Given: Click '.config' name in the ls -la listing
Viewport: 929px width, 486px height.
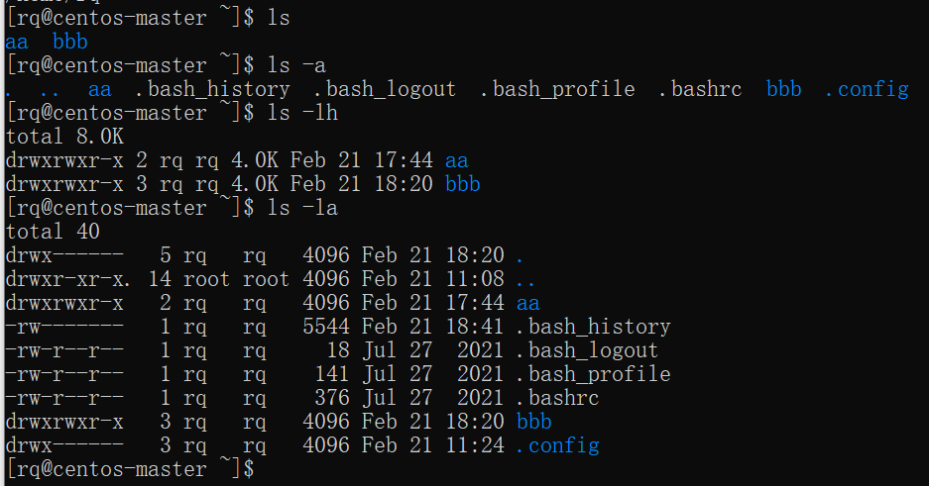Looking at the screenshot, I should [557, 445].
